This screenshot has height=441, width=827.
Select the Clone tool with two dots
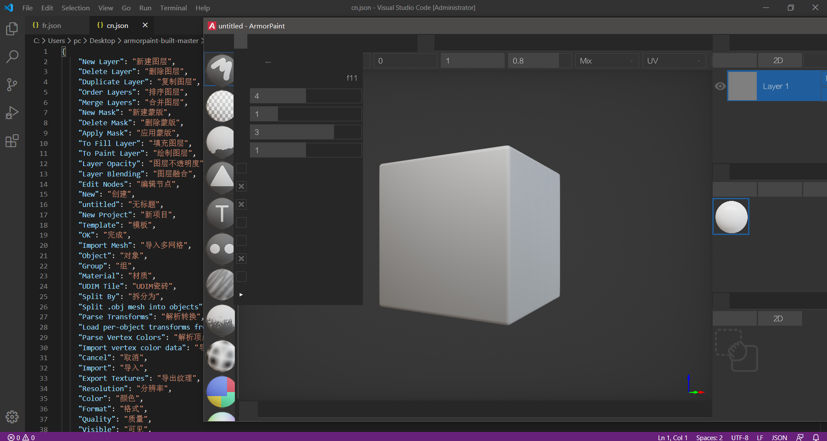pos(220,248)
